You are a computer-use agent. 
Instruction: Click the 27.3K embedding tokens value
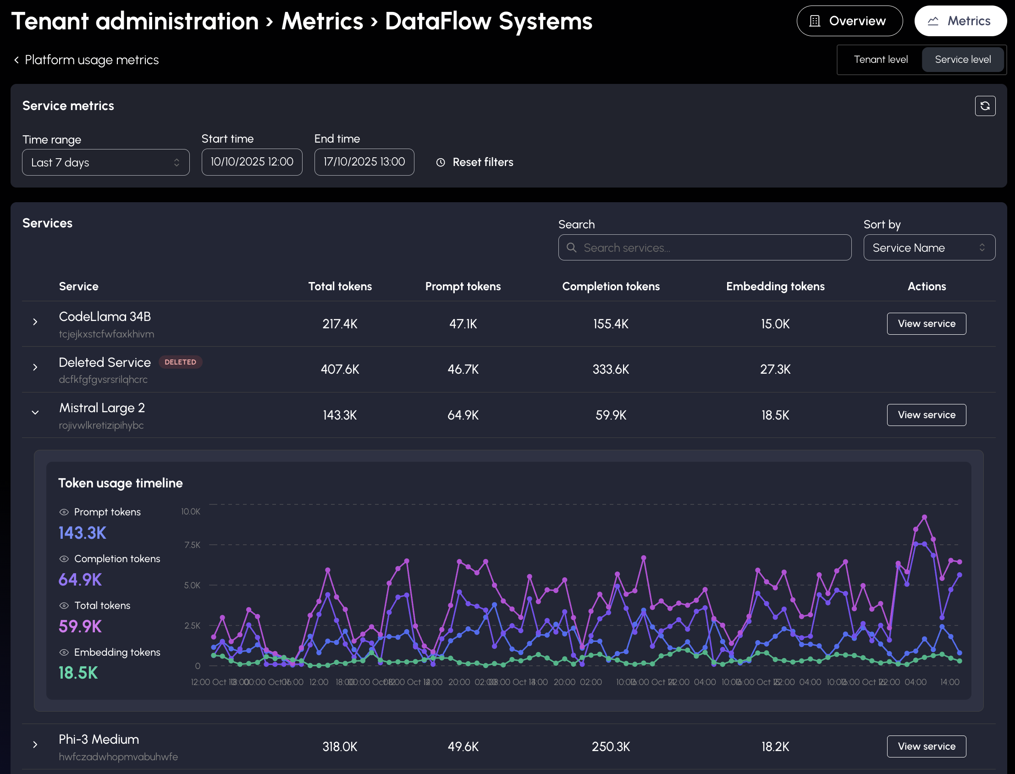[x=775, y=369]
